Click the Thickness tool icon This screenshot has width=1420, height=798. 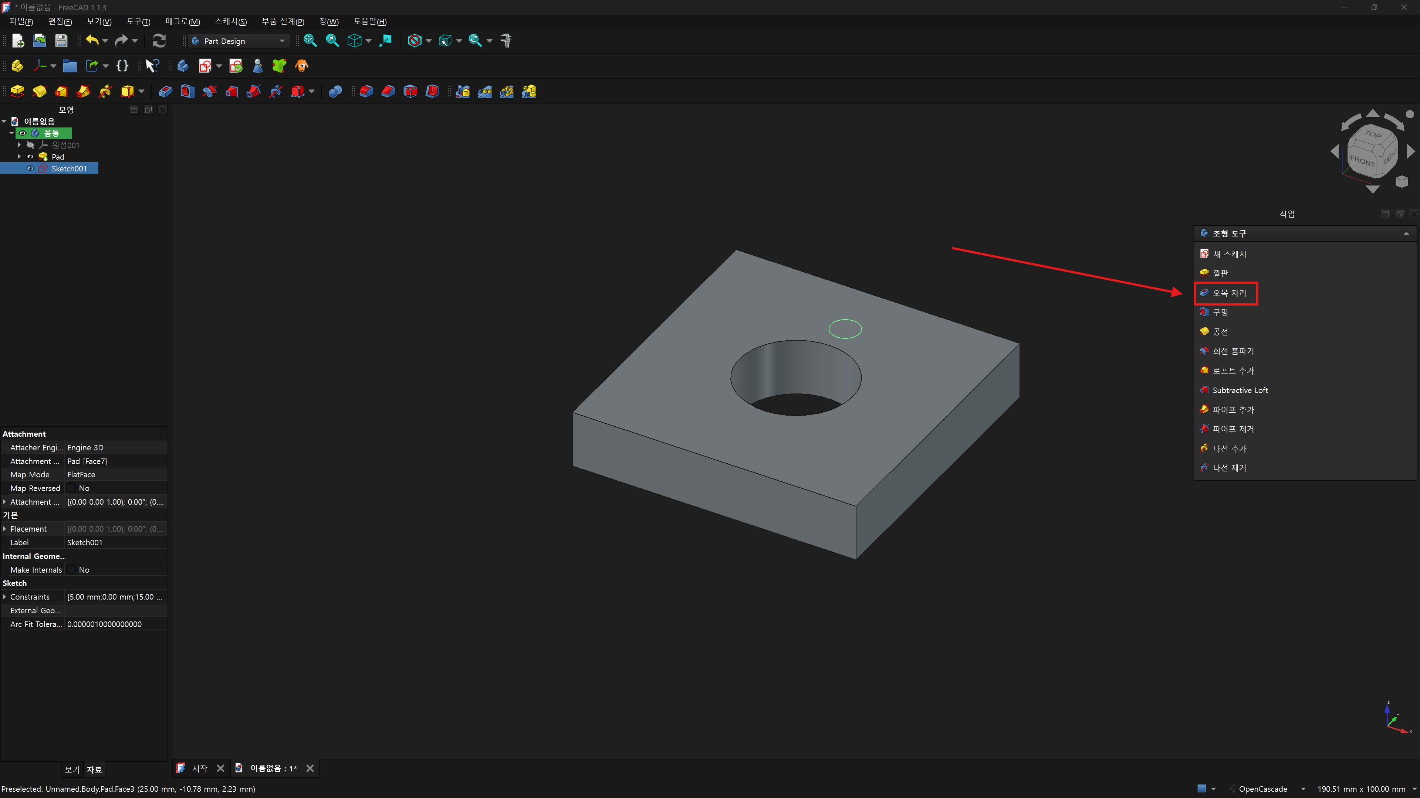click(x=433, y=91)
